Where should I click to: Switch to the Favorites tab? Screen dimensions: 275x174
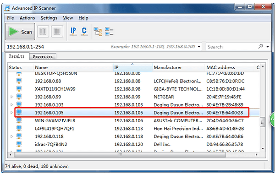point(43,56)
